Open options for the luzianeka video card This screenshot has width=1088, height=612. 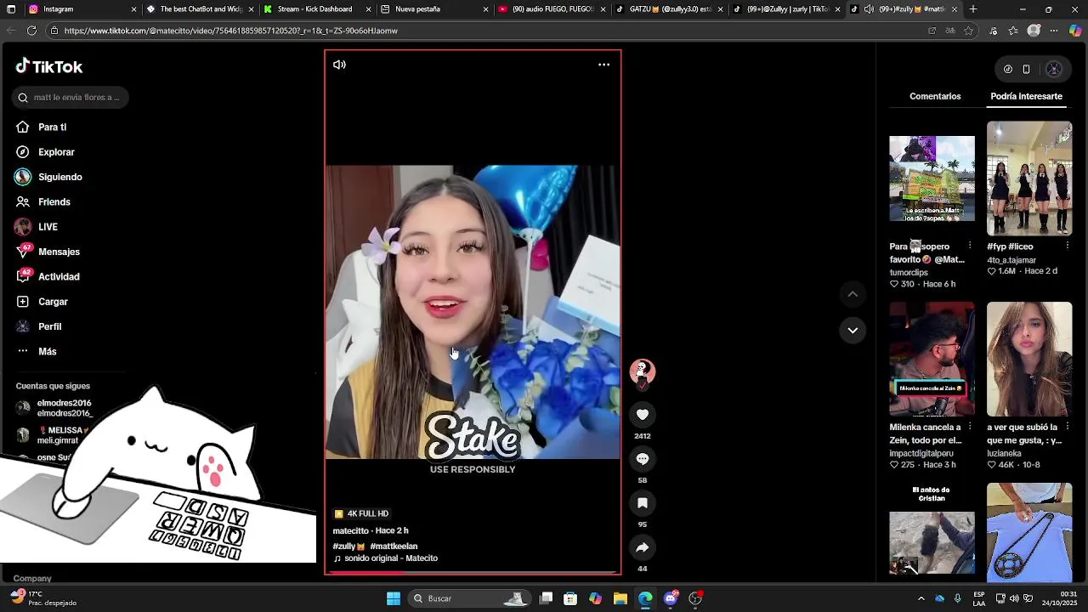coord(1068,428)
